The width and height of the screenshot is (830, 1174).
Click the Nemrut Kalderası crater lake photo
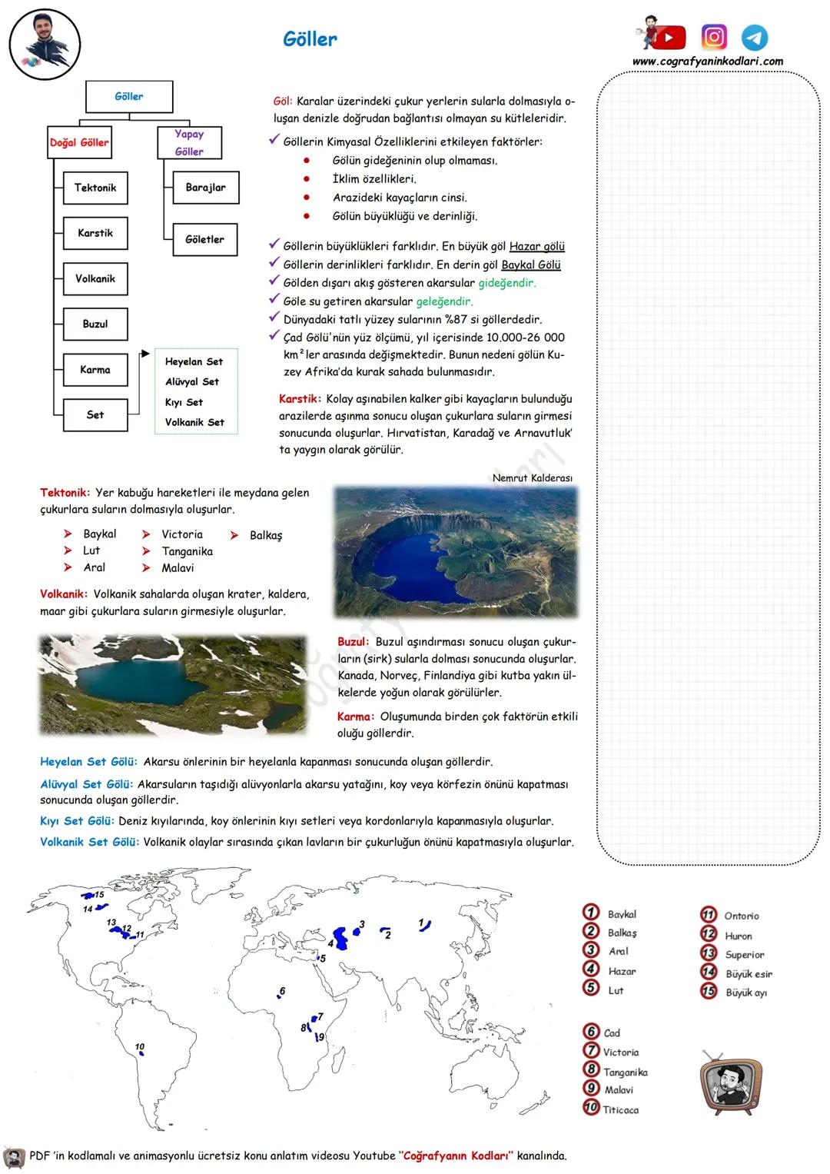(456, 551)
